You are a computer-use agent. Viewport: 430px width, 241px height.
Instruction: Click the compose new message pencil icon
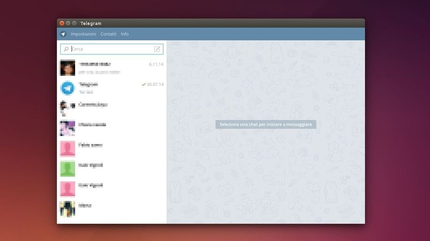158,49
